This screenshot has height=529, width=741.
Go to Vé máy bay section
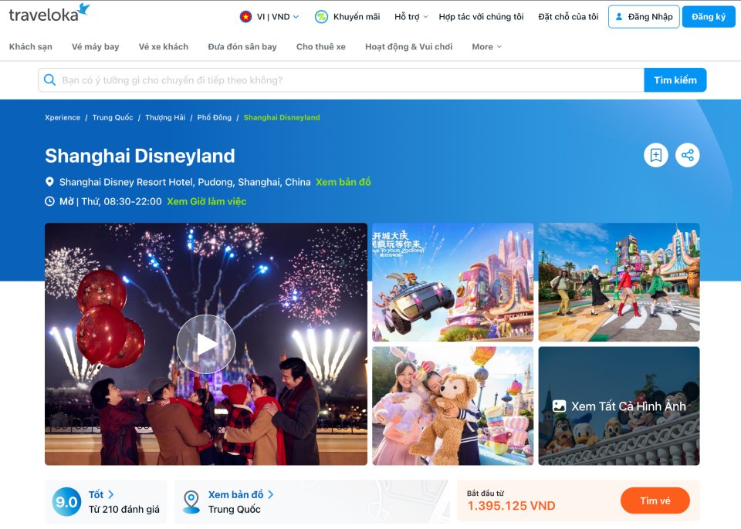96,47
